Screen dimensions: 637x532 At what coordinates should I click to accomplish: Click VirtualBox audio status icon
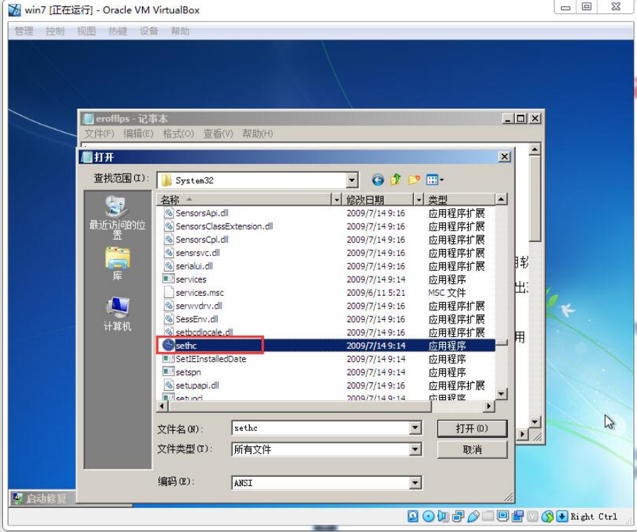coord(443,516)
